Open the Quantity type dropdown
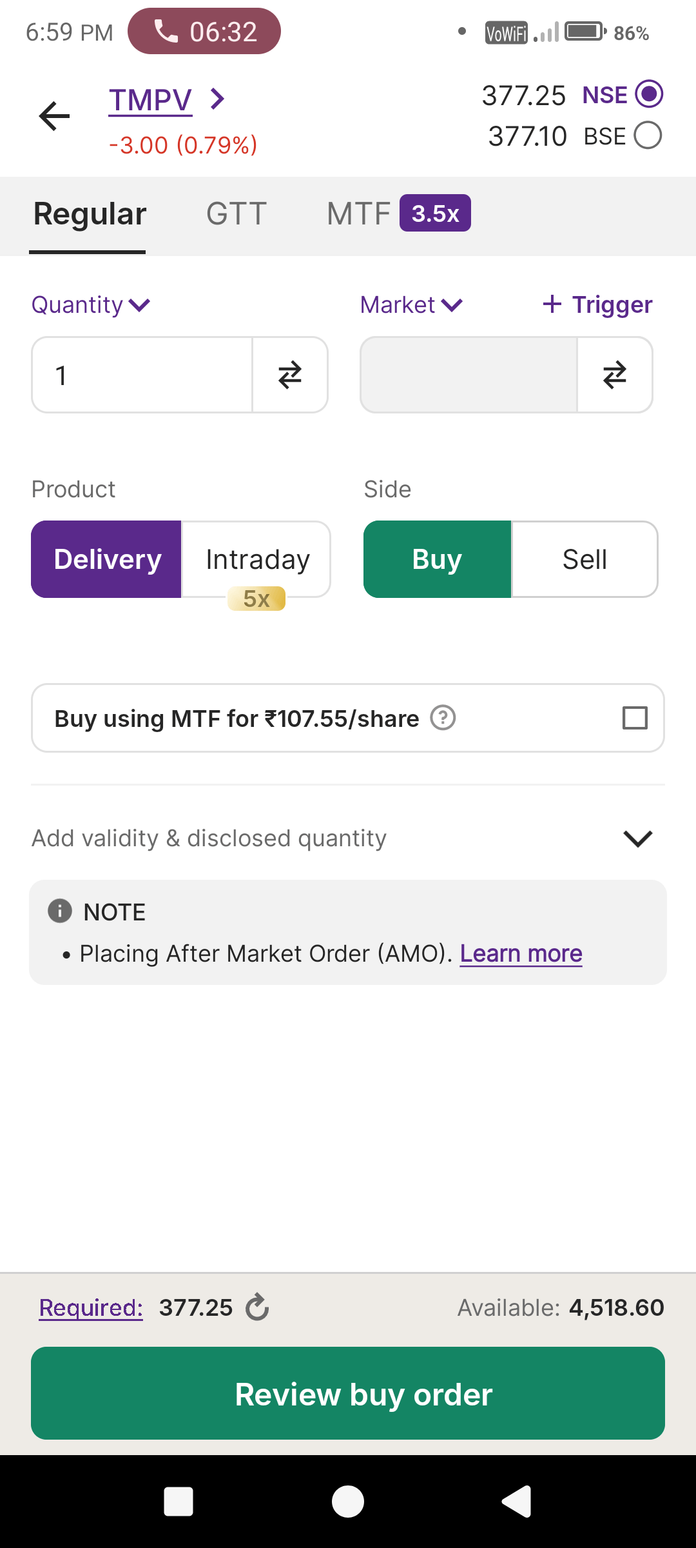The width and height of the screenshot is (696, 1548). 91,304
